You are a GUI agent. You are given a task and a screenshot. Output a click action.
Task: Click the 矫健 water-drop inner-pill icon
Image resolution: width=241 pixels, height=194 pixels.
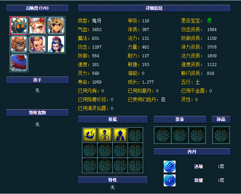169,180
